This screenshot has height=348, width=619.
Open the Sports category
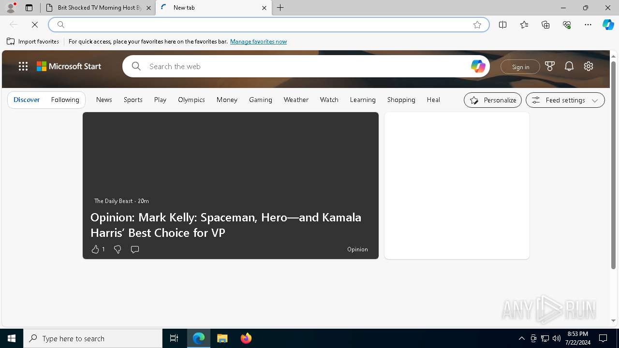pos(133,100)
